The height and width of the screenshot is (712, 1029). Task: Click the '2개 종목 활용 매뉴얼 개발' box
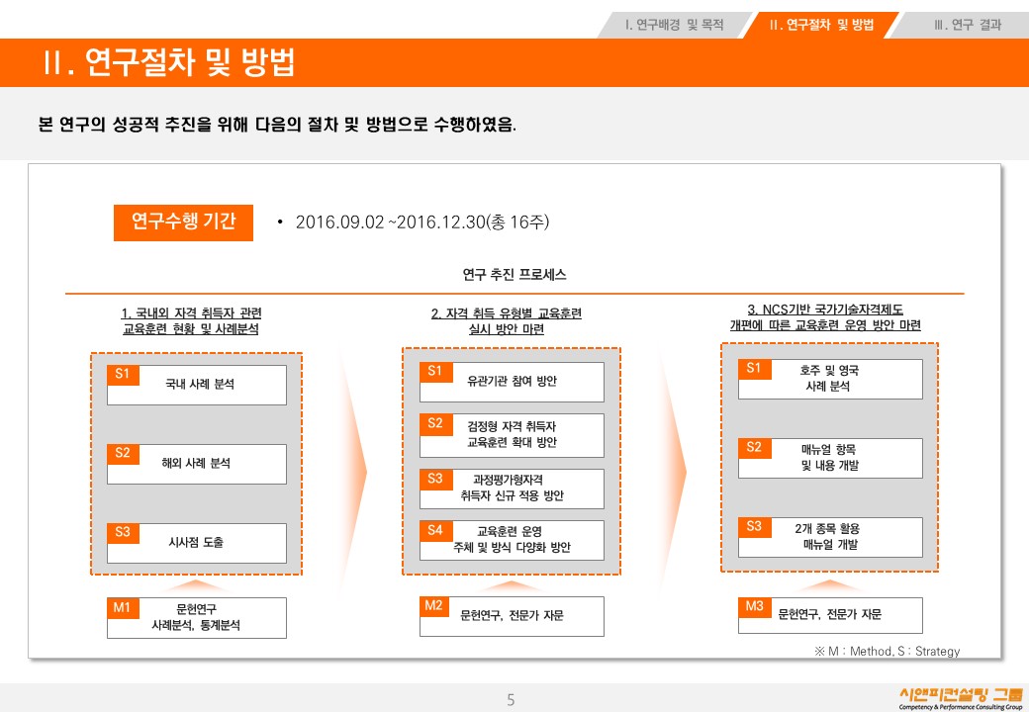click(830, 537)
